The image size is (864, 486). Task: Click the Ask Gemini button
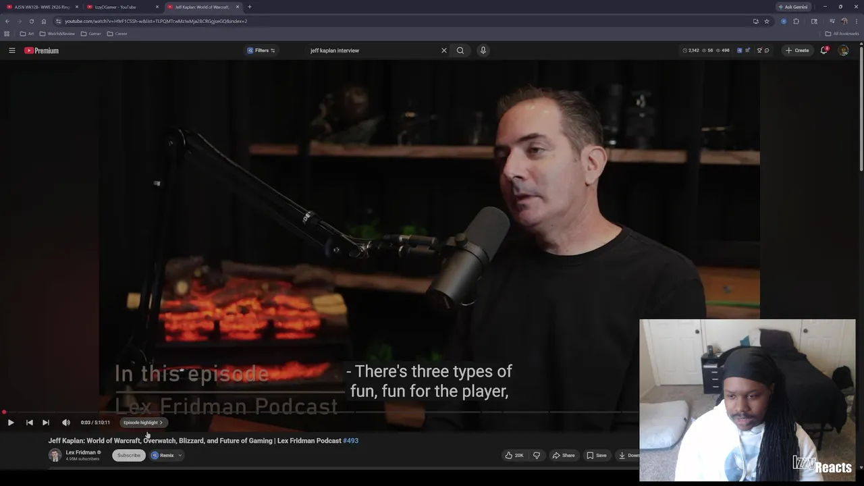(793, 7)
